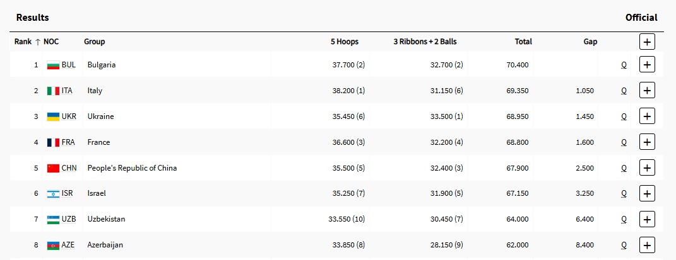
Task: Click the Bulgaria flag icon
Action: 53,65
